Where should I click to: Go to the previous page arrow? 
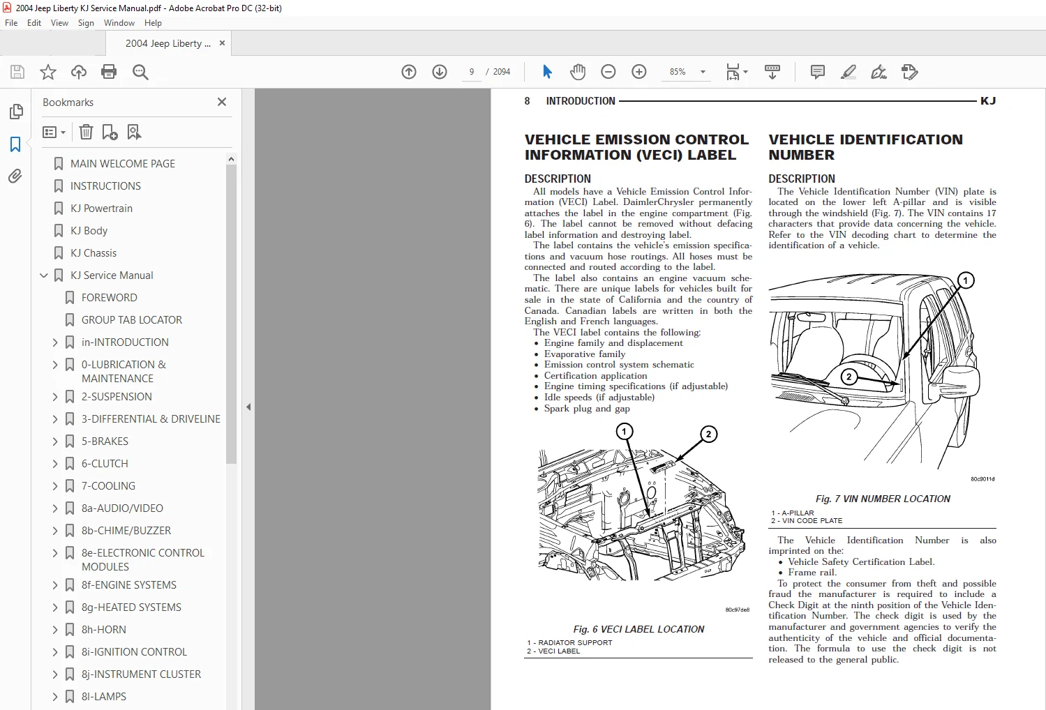coord(409,72)
